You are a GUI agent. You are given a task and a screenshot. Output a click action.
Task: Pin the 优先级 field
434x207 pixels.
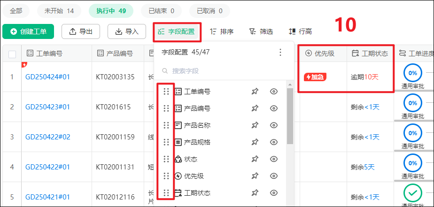(255, 176)
